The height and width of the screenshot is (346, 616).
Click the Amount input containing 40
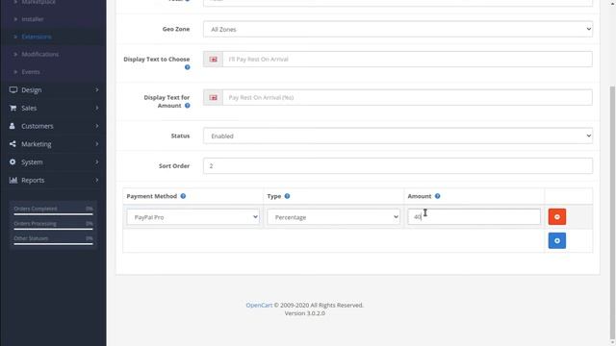coord(474,217)
